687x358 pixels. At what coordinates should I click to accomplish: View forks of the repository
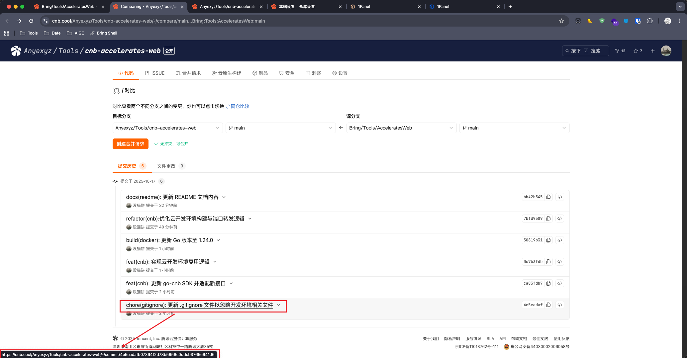click(x=620, y=50)
